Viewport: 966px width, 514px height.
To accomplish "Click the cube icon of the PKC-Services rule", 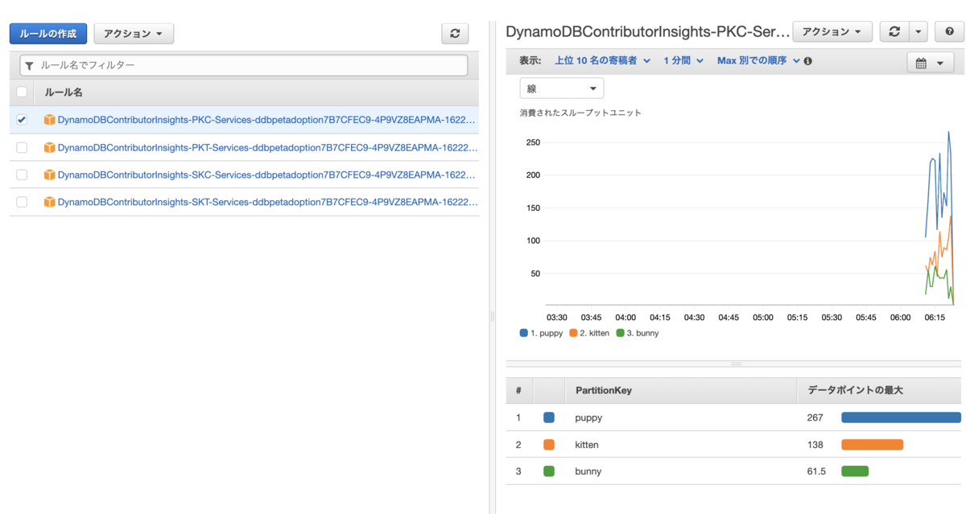I will (49, 120).
